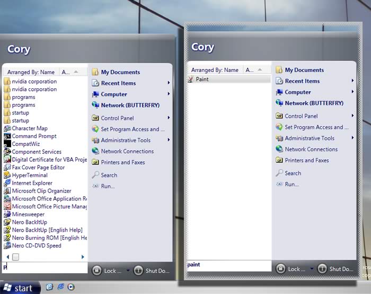The image size is (371, 294).
Task: Expand Computer submenu arrow in paint-search menu
Action: point(352,91)
